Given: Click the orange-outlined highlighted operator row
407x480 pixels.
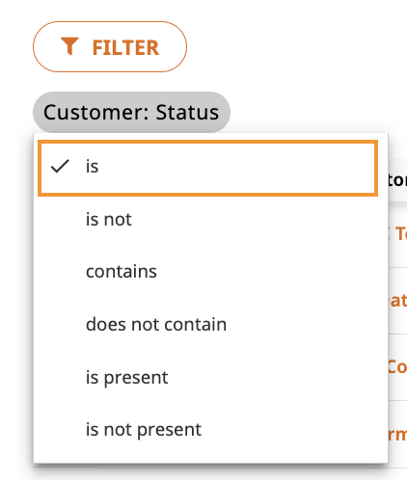Looking at the screenshot, I should pyautogui.click(x=207, y=168).
